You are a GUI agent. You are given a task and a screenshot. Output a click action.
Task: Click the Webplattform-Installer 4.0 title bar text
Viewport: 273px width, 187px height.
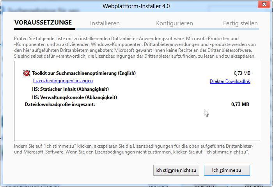[x=136, y=6]
